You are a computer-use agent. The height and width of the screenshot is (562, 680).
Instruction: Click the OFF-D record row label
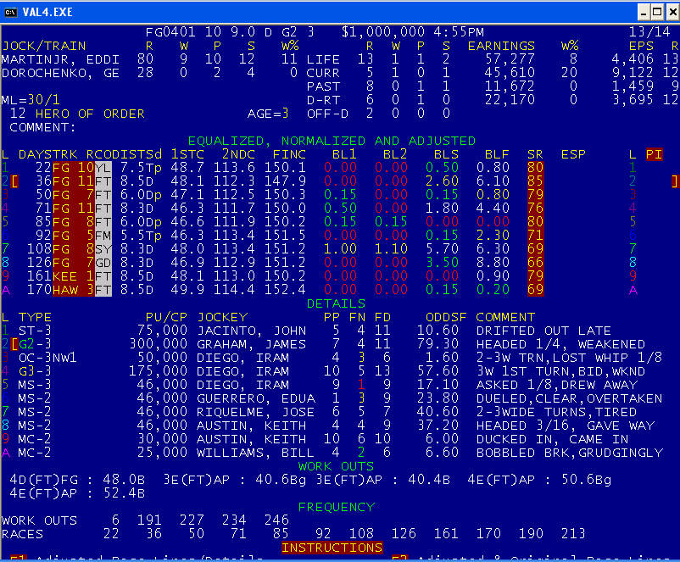pos(327,114)
